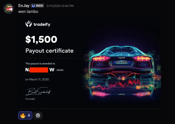Click the add reaction smiley icon

coord(38,115)
